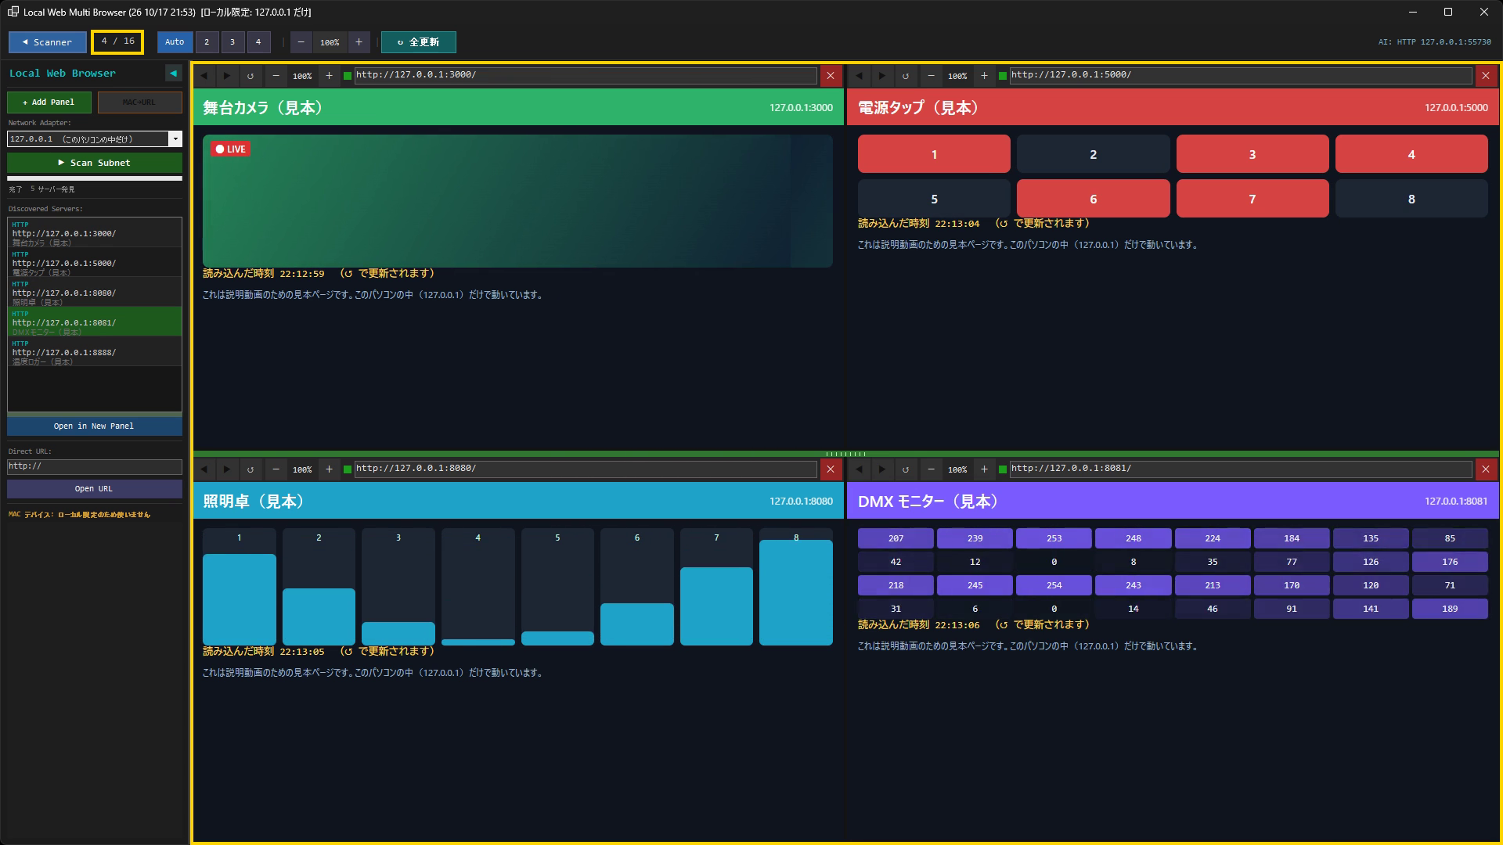The height and width of the screenshot is (845, 1503).
Task: Toggle power tap outlet 5
Action: point(934,199)
